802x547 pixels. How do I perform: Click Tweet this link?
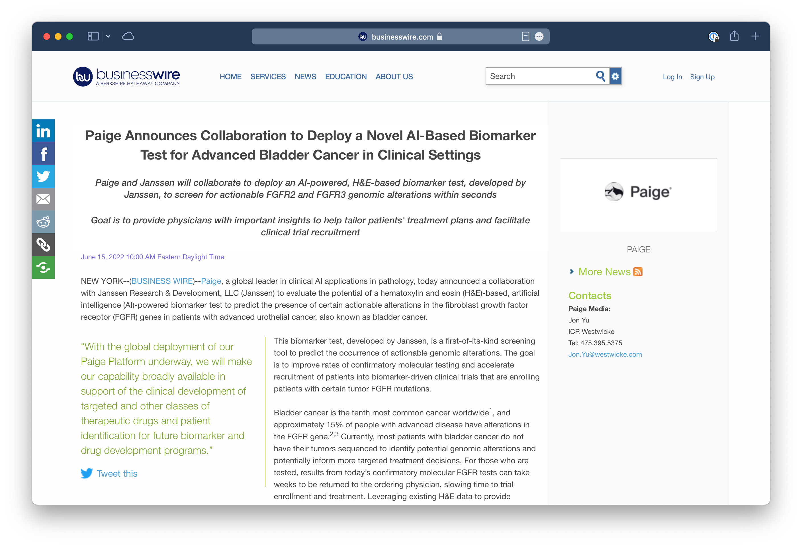click(x=117, y=473)
